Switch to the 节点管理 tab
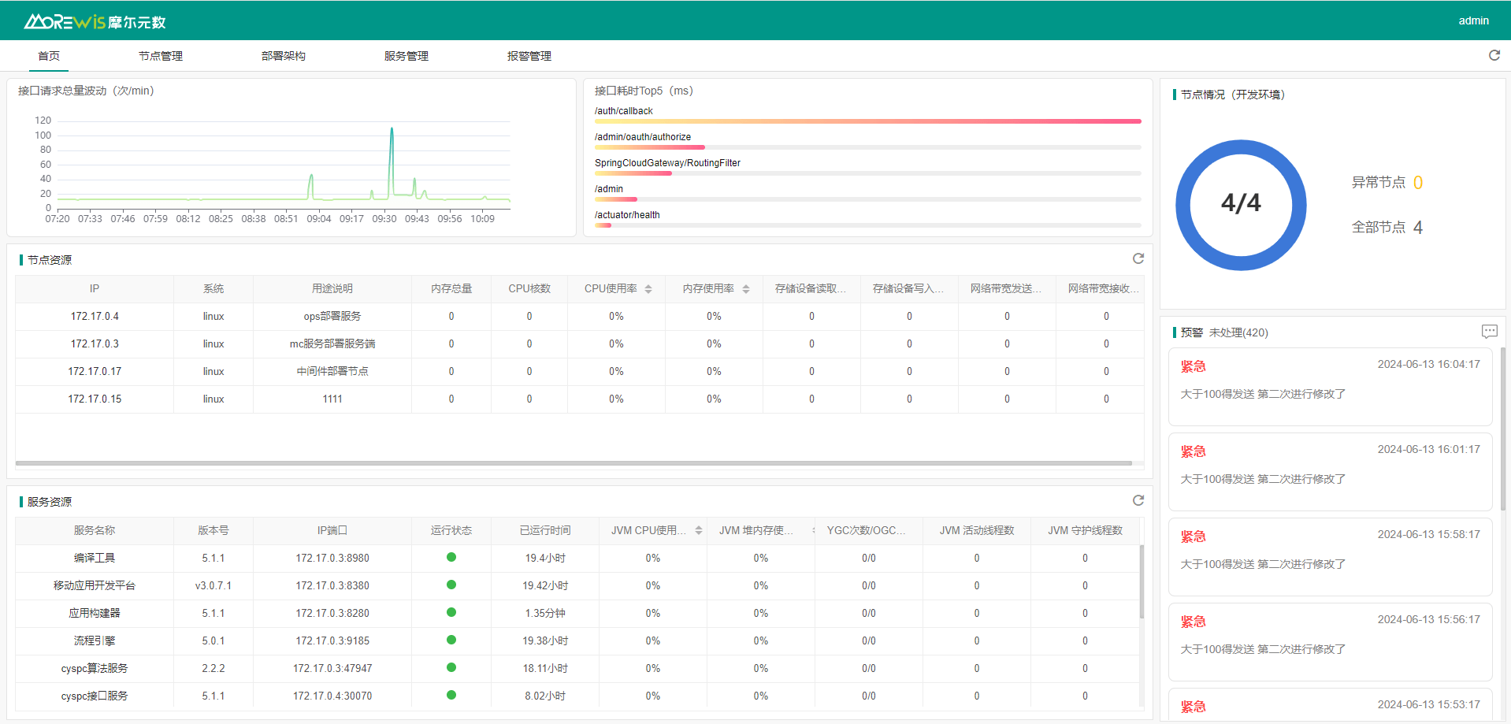Screen dimensions: 1511x724 coord(161,56)
